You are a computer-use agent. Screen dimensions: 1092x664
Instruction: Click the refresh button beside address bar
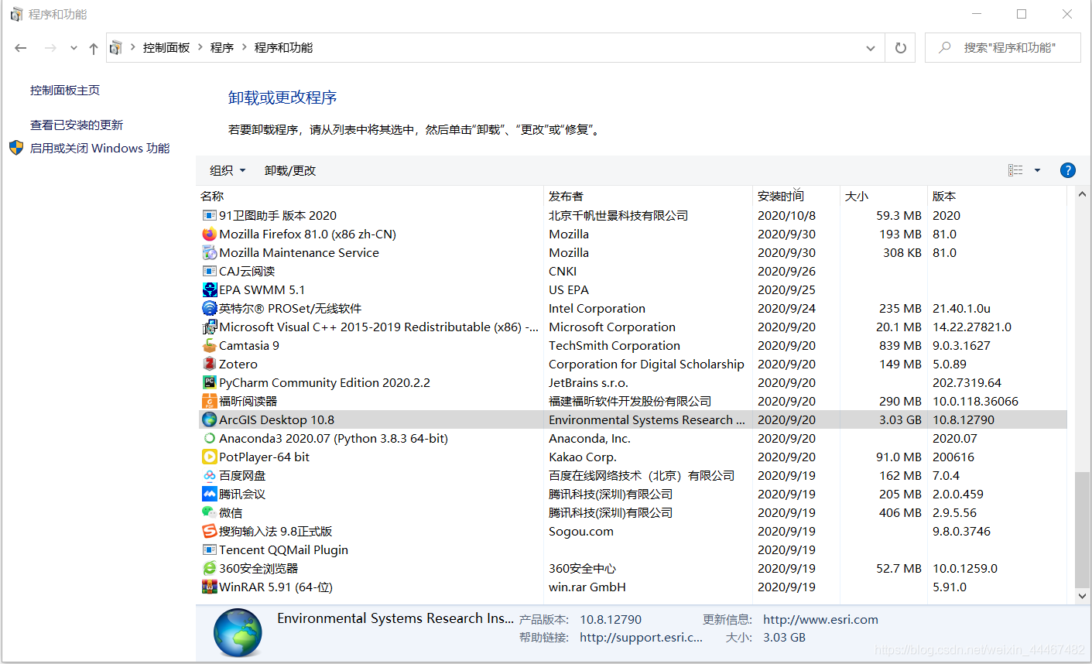[x=901, y=48]
